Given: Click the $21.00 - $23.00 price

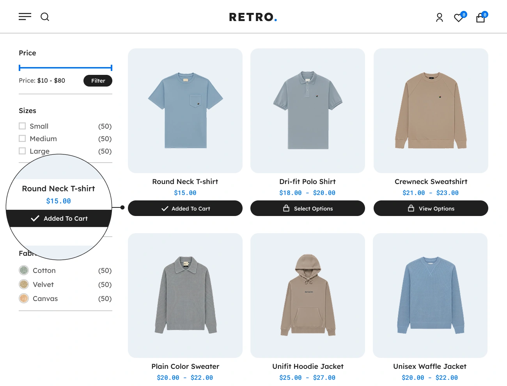Looking at the screenshot, I should [431, 193].
